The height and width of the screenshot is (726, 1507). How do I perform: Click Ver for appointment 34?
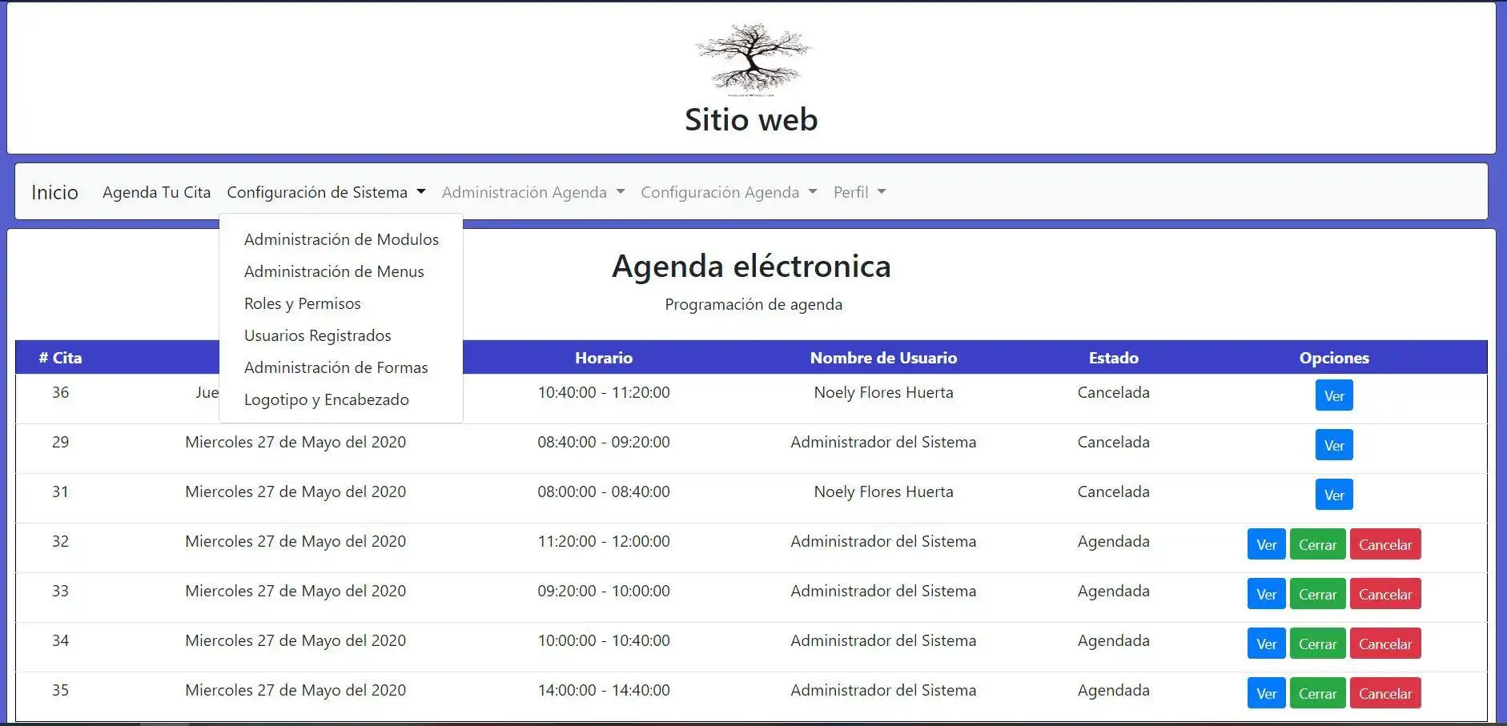point(1266,644)
